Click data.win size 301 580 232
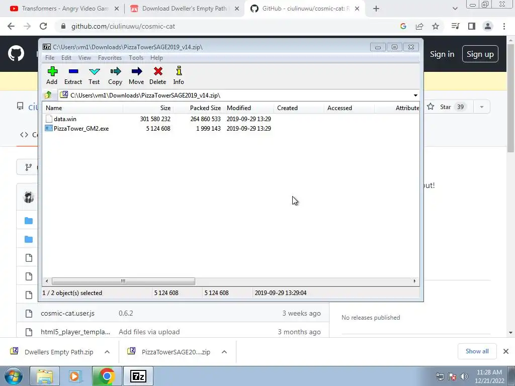This screenshot has width=515, height=386. (155, 119)
